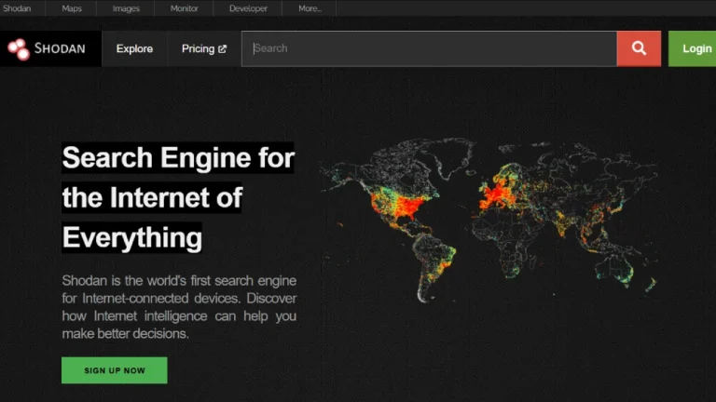Click the heading "Search Engine for"
This screenshot has height=402, width=716.
pyautogui.click(x=178, y=157)
